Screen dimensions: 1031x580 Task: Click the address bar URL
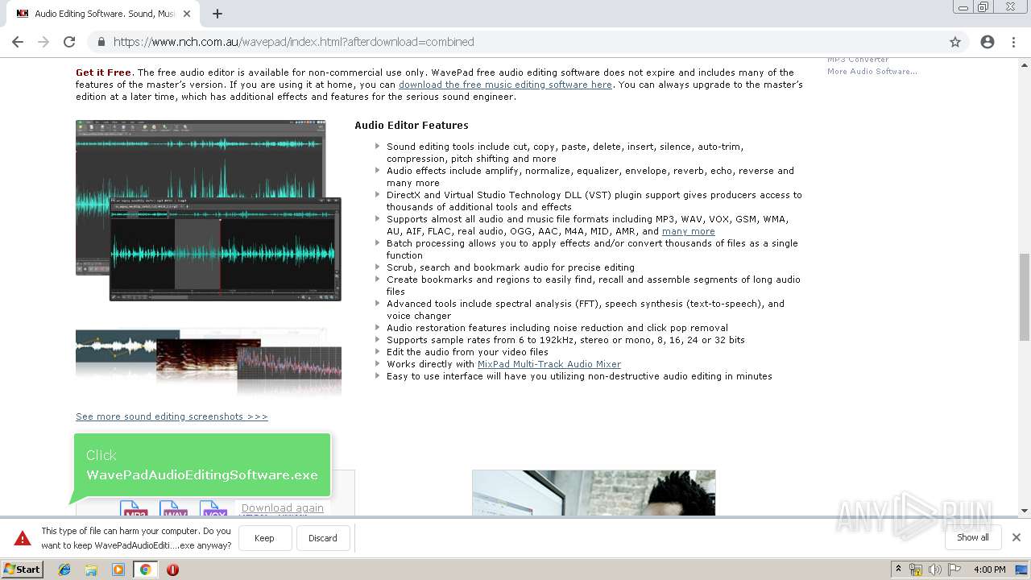point(293,42)
